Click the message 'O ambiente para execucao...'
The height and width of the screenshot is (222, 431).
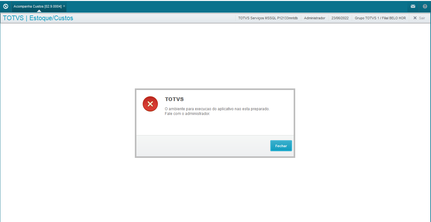(217, 109)
